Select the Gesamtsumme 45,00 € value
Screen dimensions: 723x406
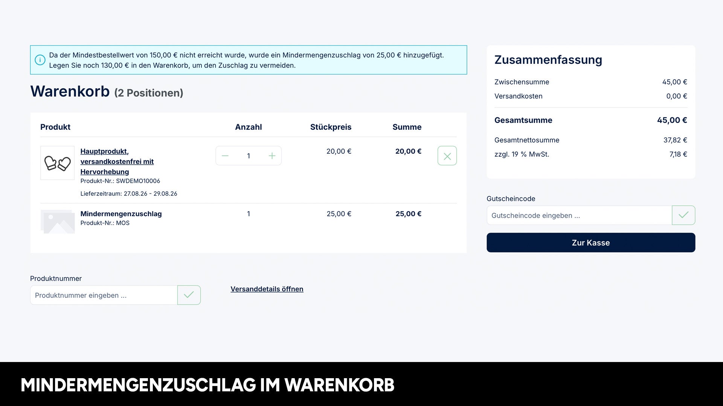(672, 120)
